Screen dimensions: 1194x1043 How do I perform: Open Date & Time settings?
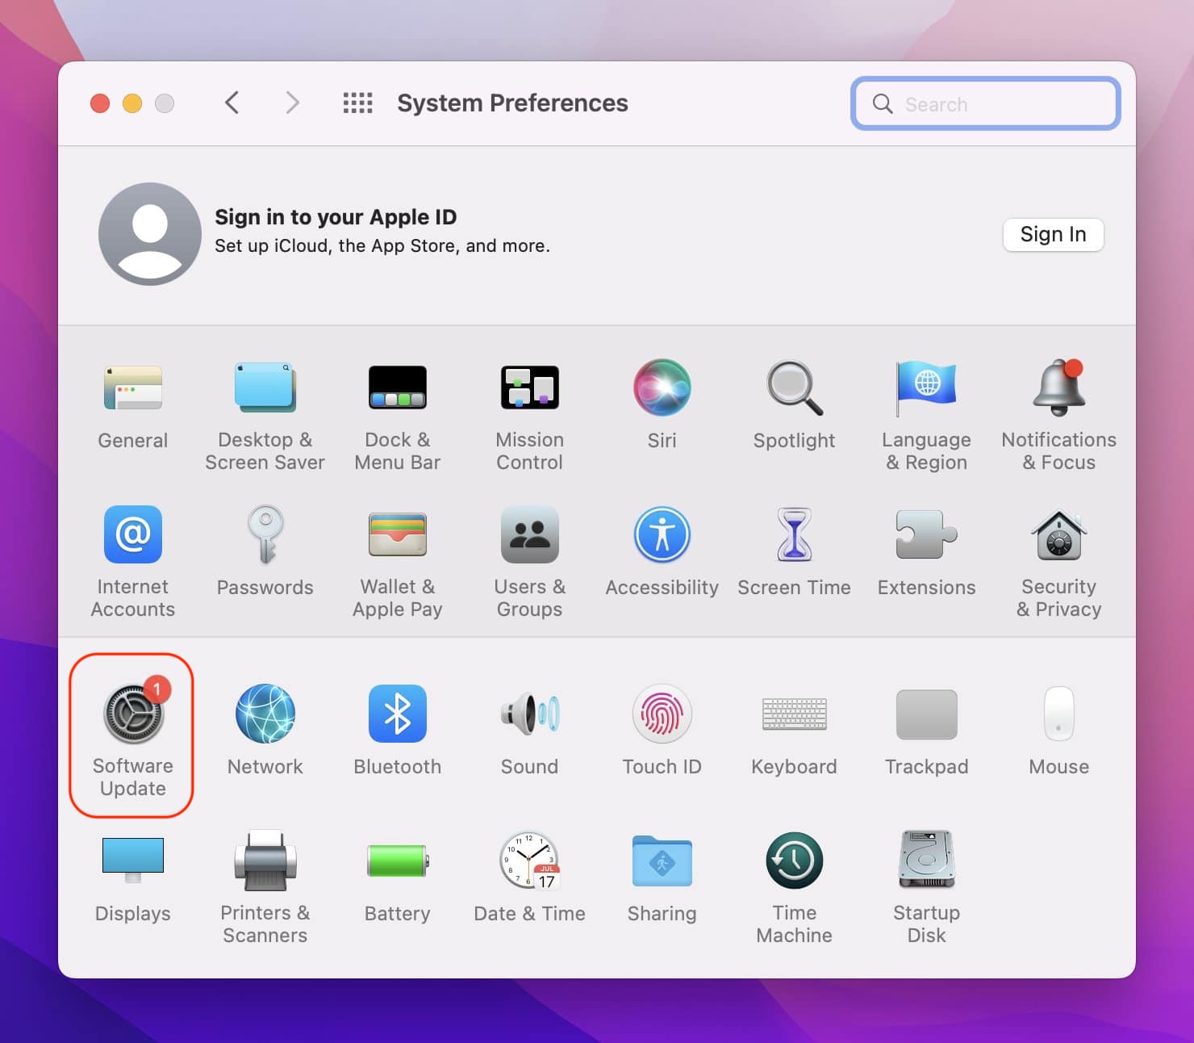(529, 861)
